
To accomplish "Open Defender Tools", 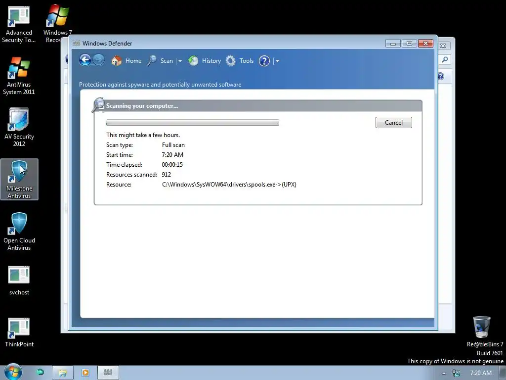I will (x=240, y=61).
